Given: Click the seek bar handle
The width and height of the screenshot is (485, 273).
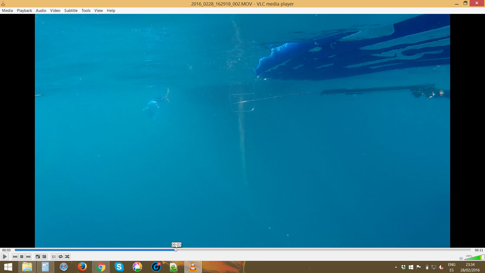Looking at the screenshot, I should (x=176, y=250).
